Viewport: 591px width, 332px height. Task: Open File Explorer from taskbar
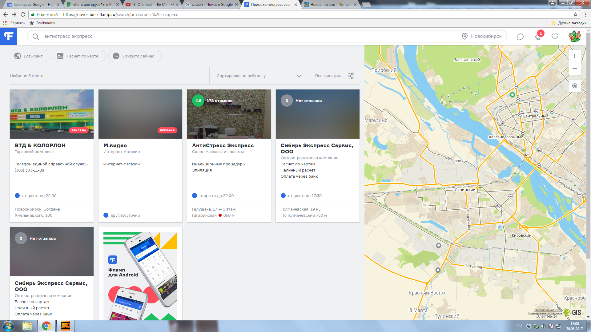(x=27, y=326)
